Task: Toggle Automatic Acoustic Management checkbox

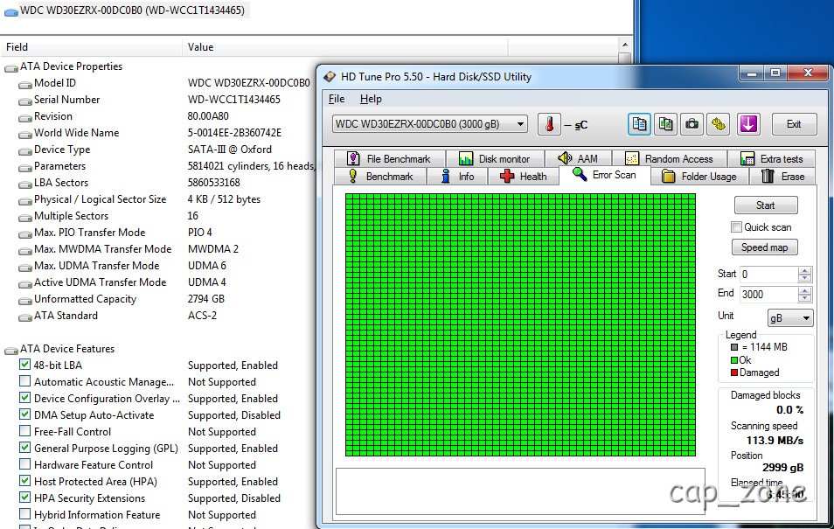Action: [x=24, y=381]
